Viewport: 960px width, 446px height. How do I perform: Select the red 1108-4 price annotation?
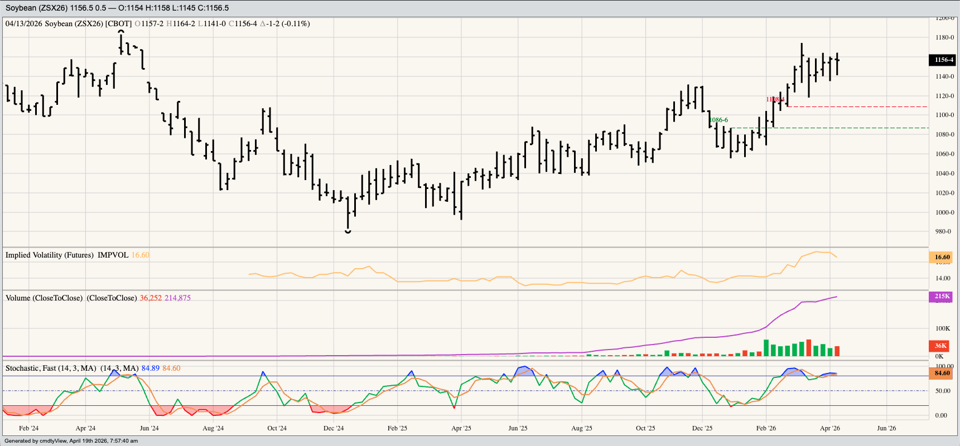[x=775, y=99]
